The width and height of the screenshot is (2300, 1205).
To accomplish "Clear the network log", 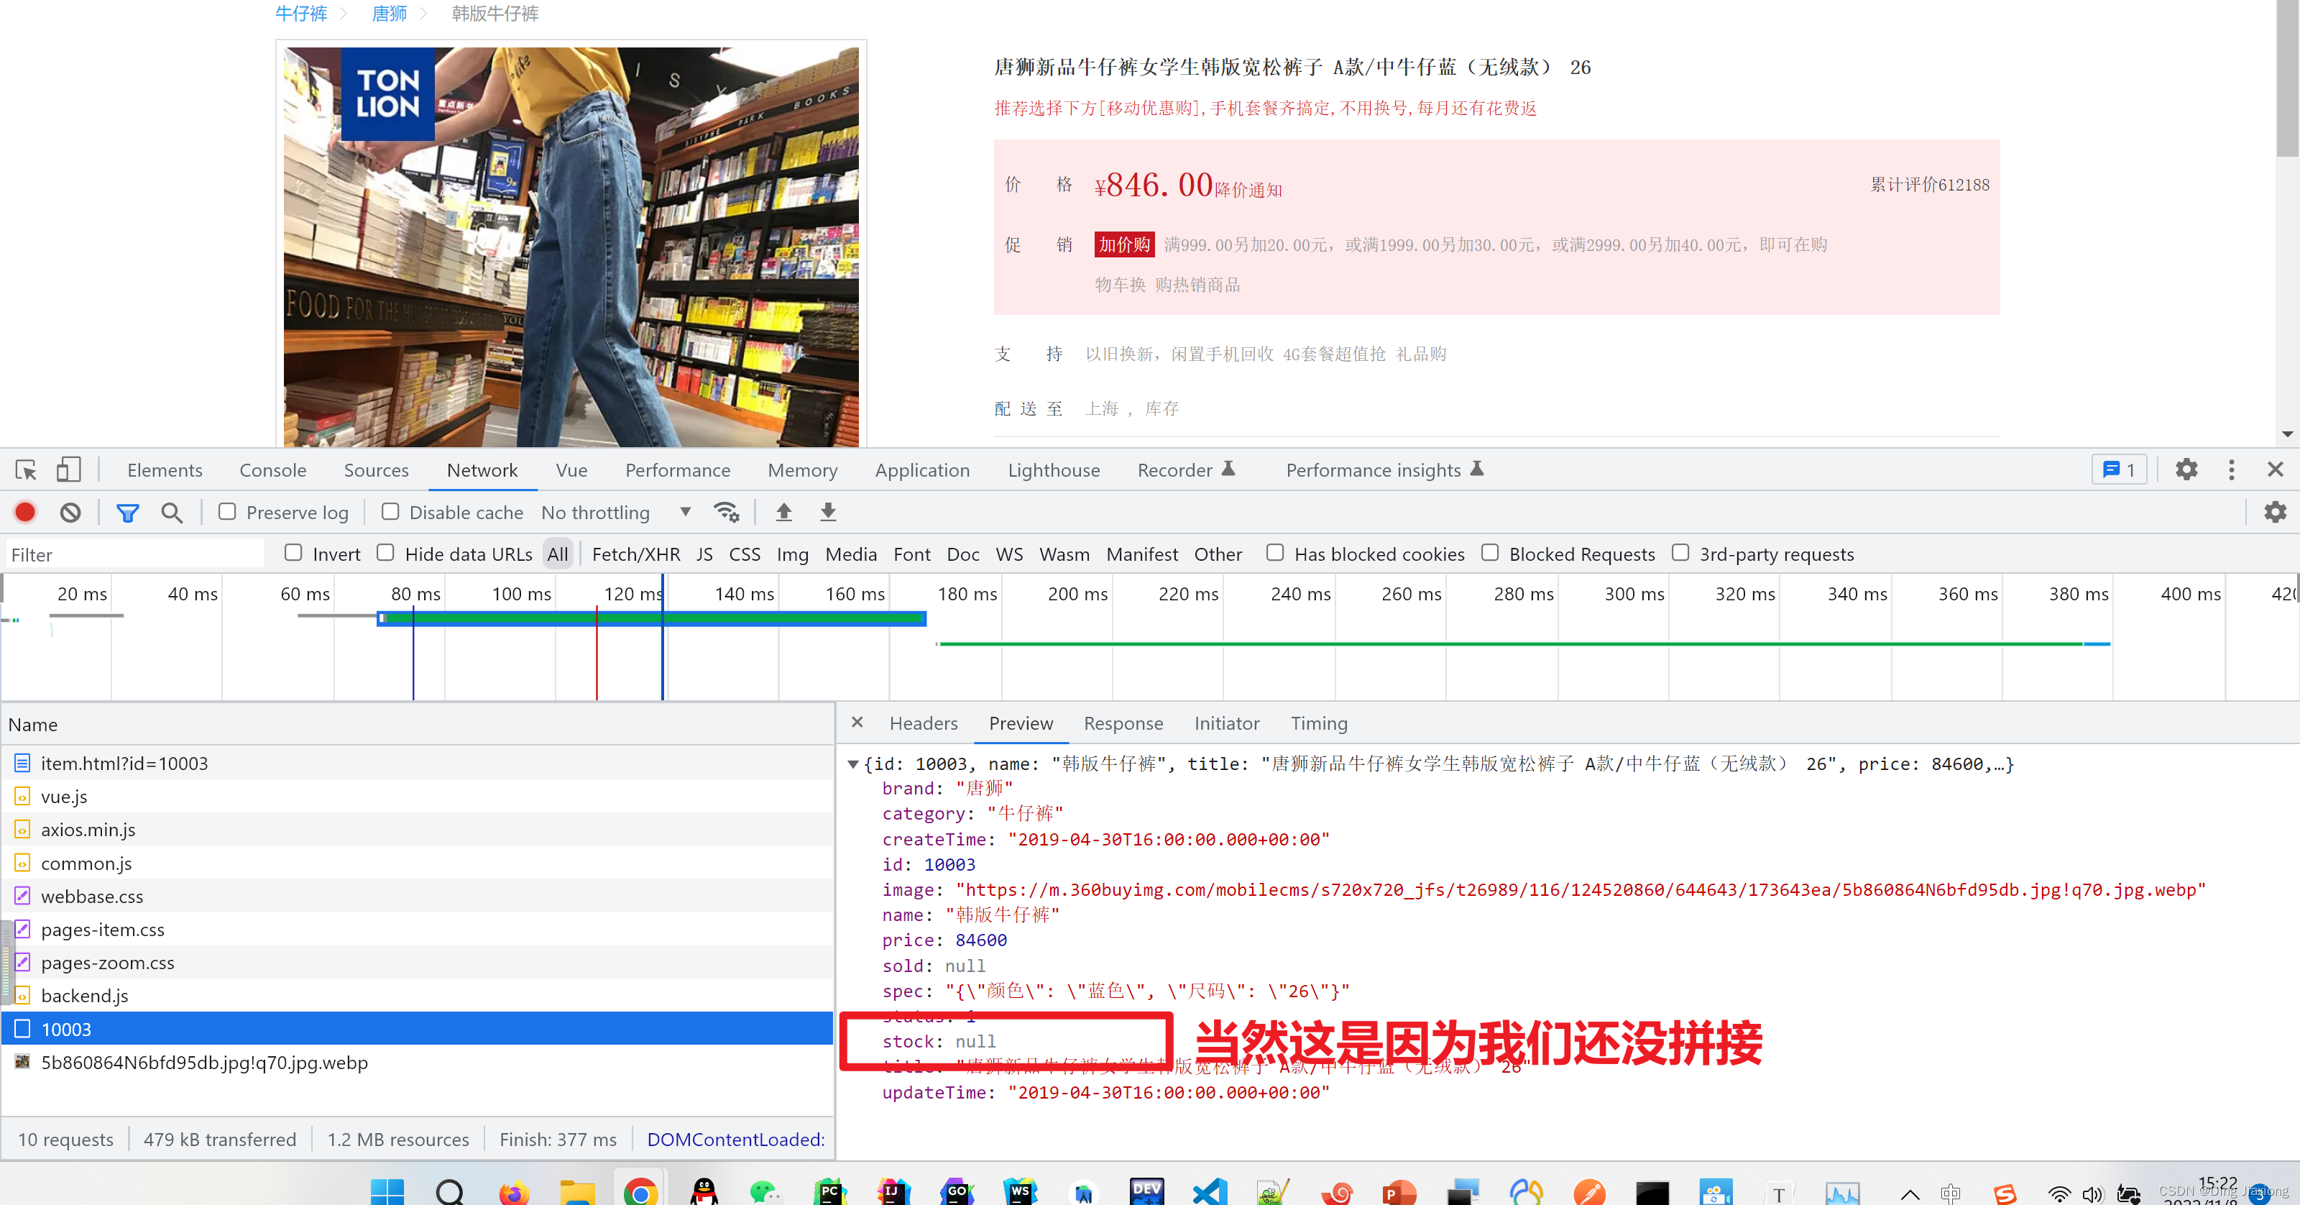I will click(x=70, y=512).
